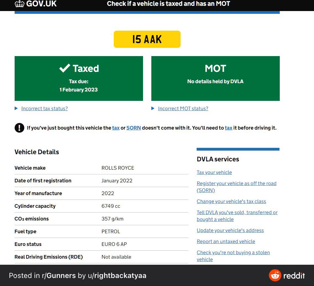Viewport: 314px width, 286px height.
Task: Click the GOV.UK crown logo
Action: click(19, 4)
